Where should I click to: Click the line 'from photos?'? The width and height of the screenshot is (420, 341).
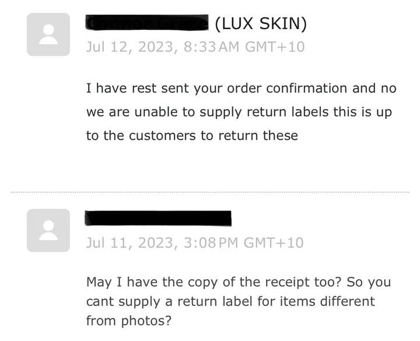pyautogui.click(x=128, y=321)
